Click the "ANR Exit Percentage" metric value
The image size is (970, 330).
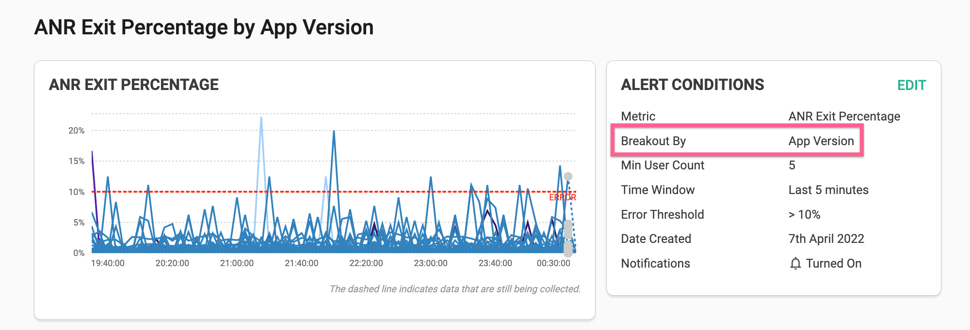[844, 116]
